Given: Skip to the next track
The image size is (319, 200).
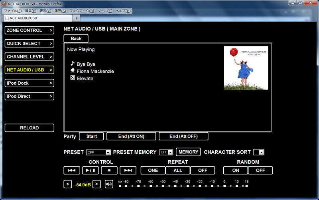Looking at the screenshot, I should pyautogui.click(x=128, y=170).
